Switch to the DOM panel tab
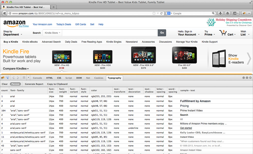The image size is (253, 154). 79,78
